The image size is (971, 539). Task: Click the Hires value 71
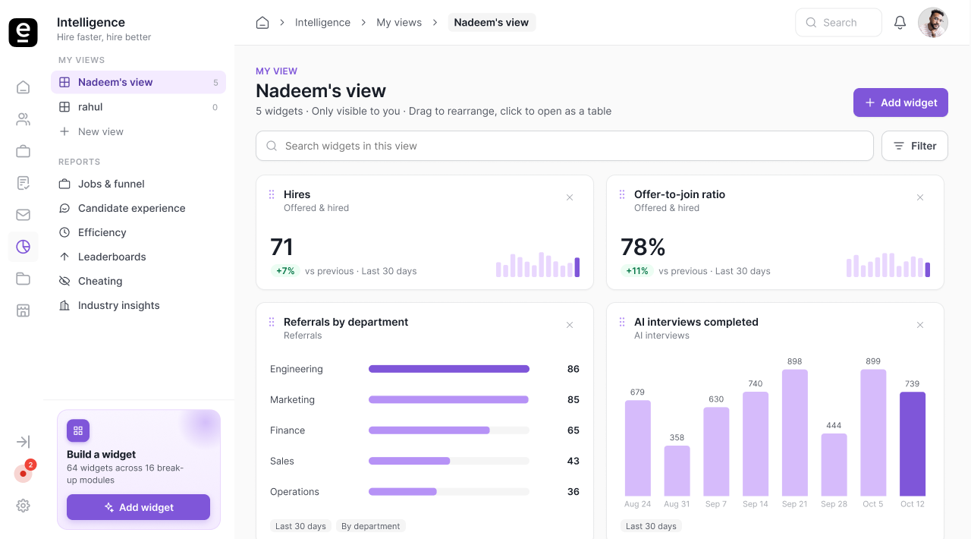281,247
